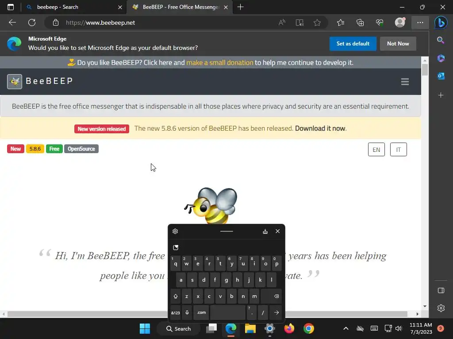This screenshot has height=339, width=453.
Task: Launch Google Chrome from taskbar
Action: click(x=308, y=328)
